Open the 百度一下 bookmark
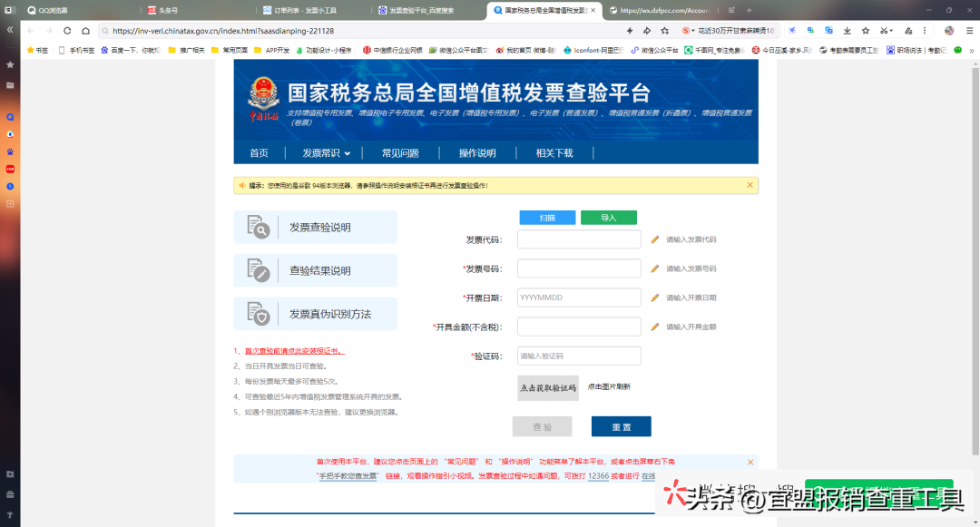 [131, 51]
